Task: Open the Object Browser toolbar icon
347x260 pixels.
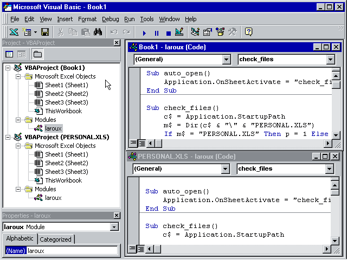Action: 220,32
